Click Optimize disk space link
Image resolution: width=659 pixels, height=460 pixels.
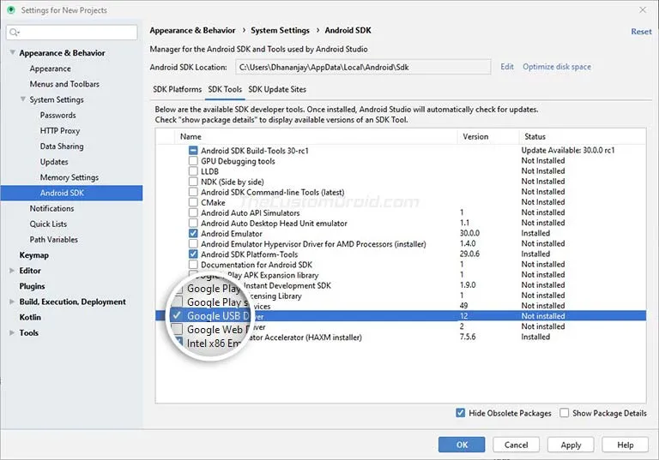click(556, 67)
